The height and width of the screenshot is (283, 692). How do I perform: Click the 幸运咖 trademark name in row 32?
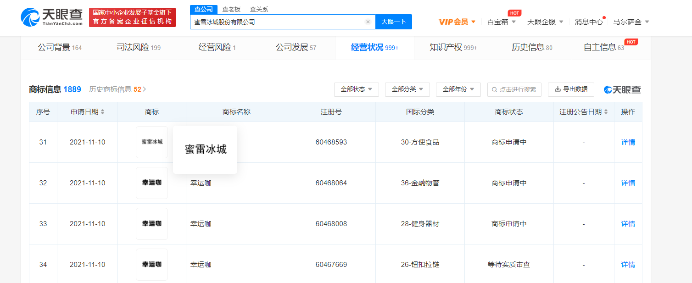(x=201, y=183)
